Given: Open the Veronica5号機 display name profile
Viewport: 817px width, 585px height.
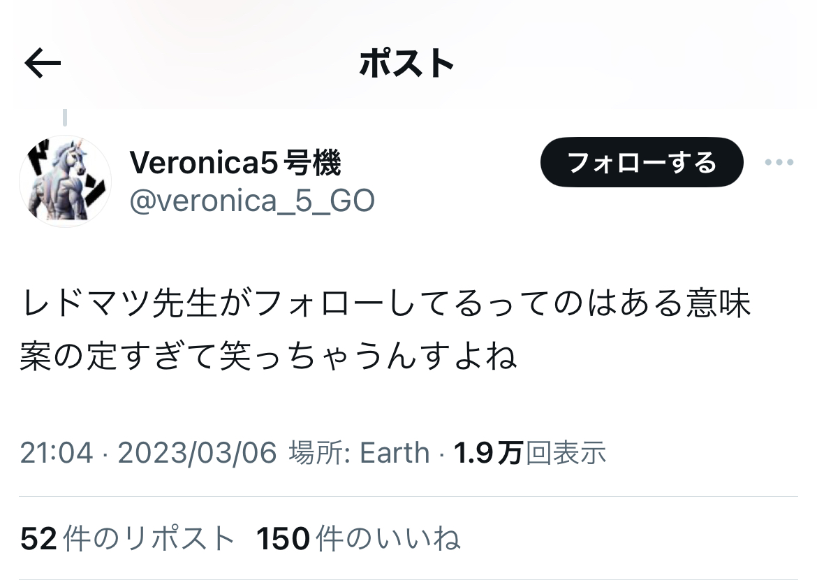Looking at the screenshot, I should click(235, 162).
